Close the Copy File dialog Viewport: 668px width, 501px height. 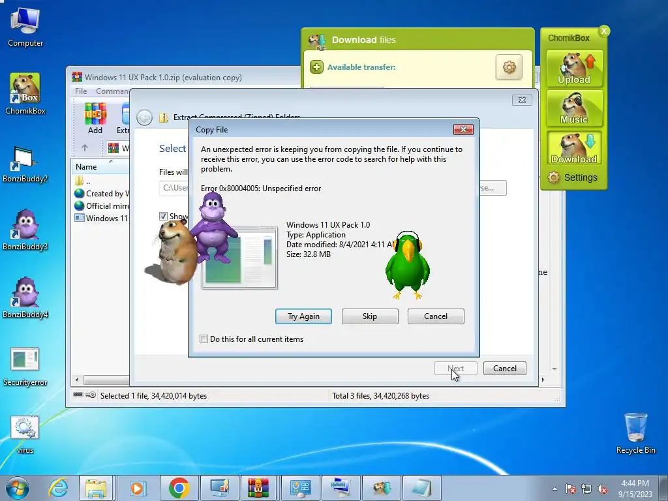point(463,130)
